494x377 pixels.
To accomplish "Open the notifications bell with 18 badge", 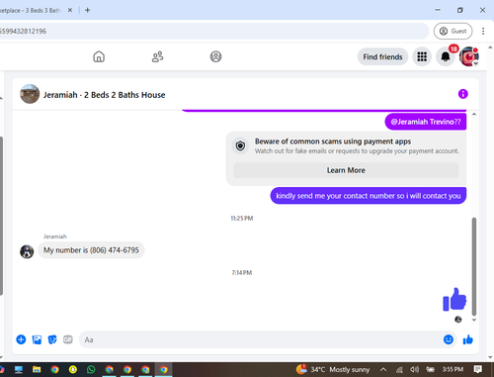I will [446, 56].
